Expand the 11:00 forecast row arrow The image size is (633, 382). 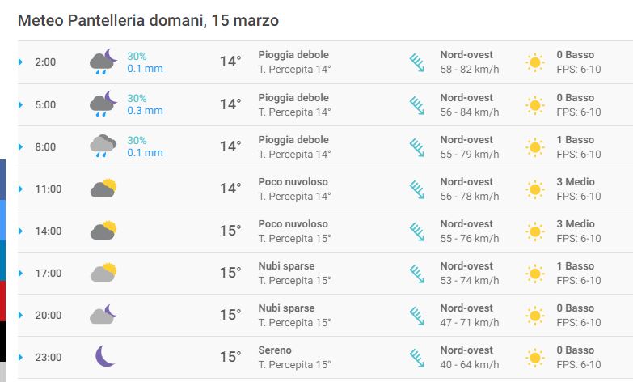click(x=20, y=189)
